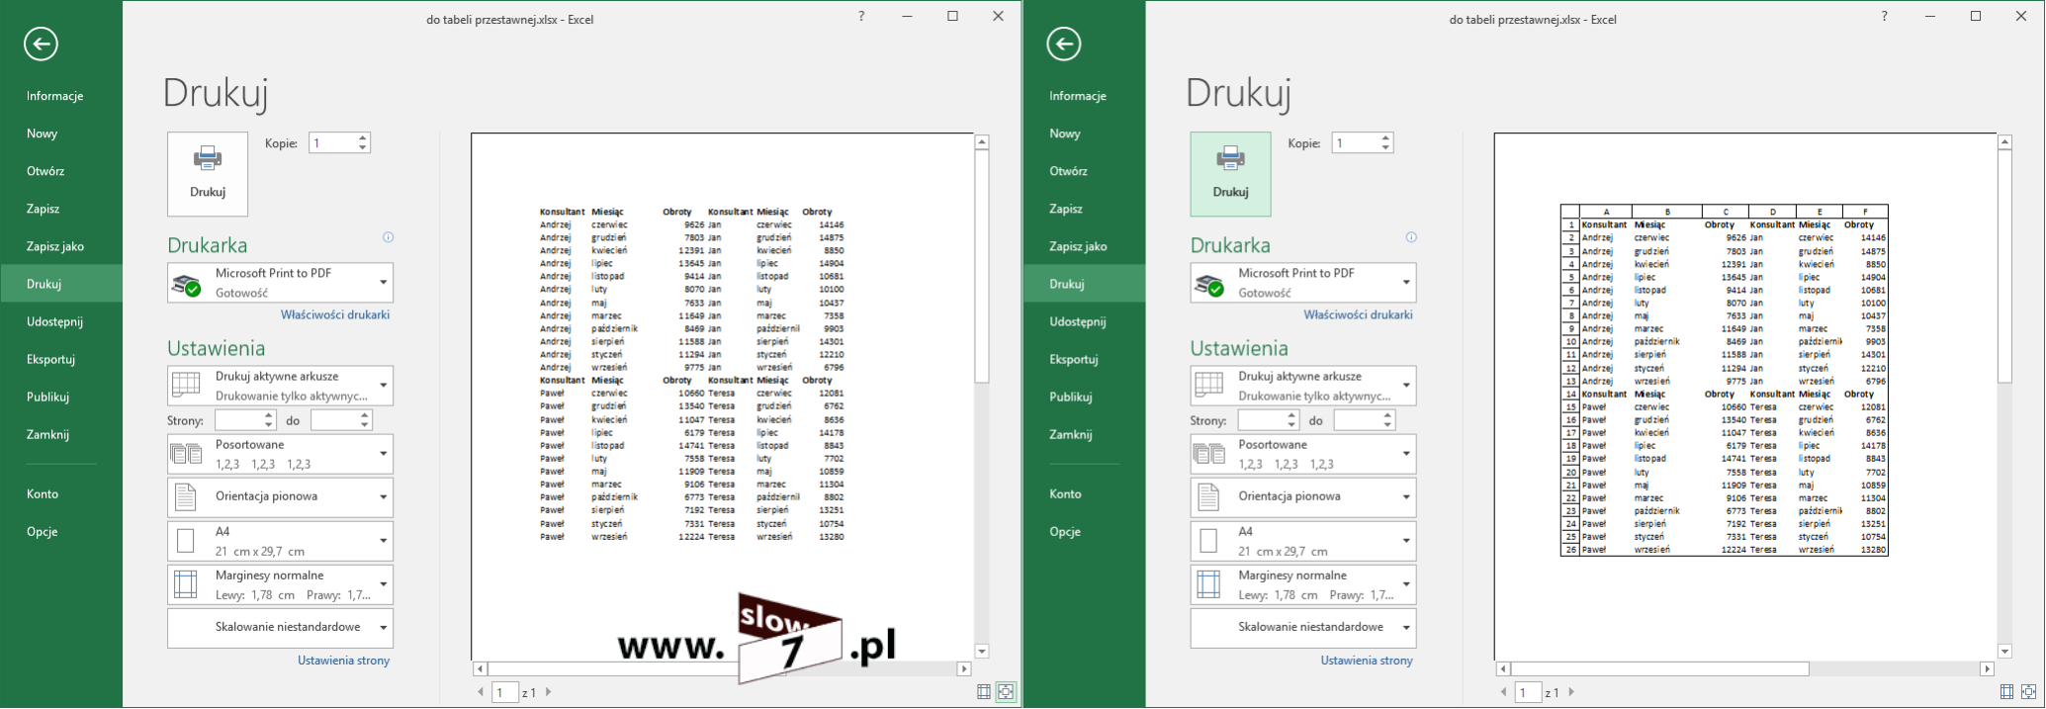
Task: Go back using arrow in left window
Action: point(41,44)
